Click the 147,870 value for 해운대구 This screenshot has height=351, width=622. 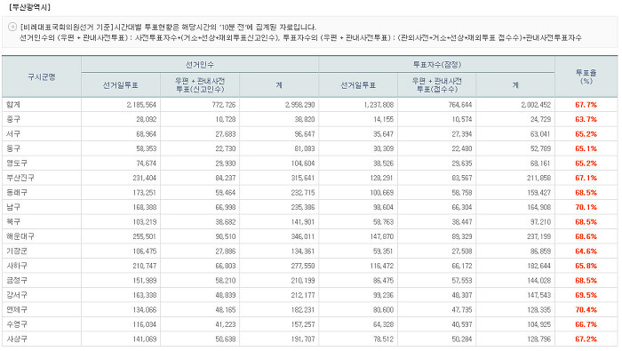382,236
